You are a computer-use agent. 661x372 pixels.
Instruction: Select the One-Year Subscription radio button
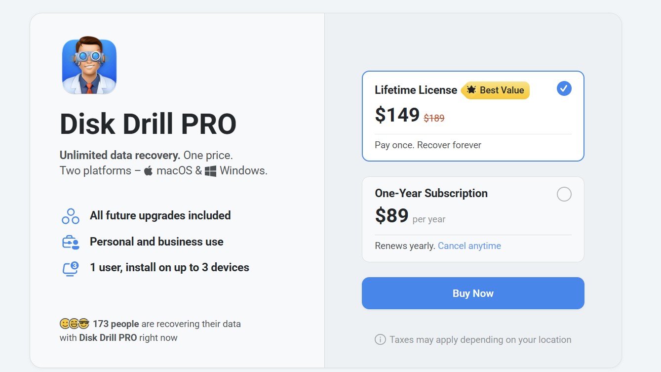(564, 194)
